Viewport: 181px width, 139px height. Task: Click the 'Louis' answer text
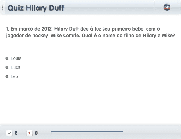[16, 58]
